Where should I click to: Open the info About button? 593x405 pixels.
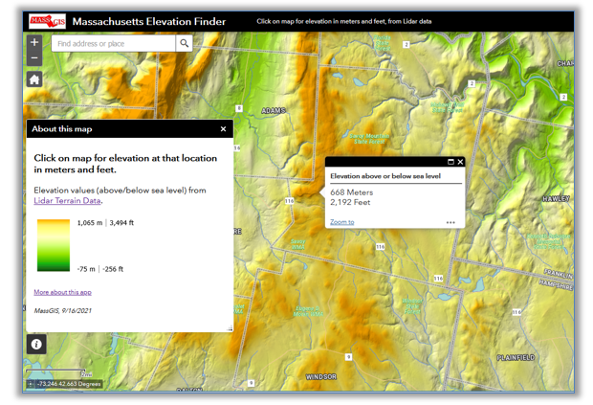[x=36, y=344]
